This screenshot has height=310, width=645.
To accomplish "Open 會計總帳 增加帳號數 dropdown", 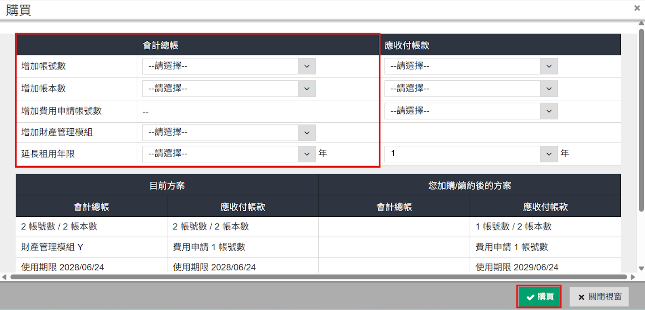I will [229, 66].
